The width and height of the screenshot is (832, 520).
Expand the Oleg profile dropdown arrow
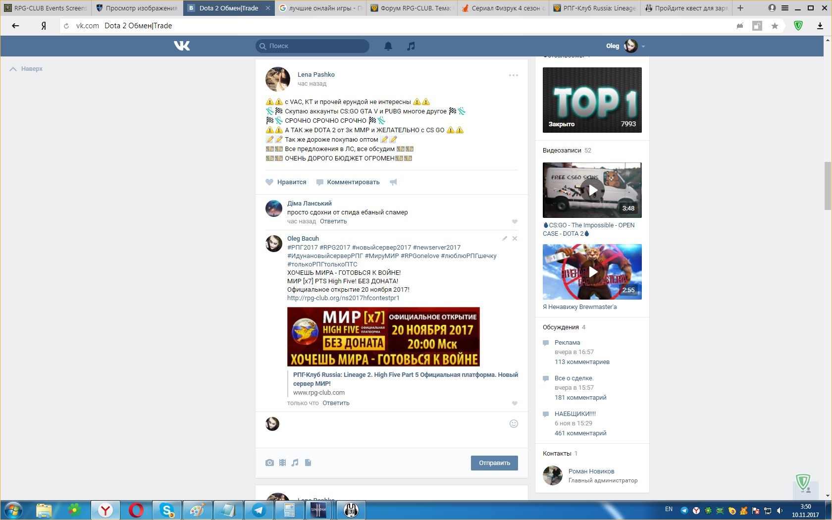[x=643, y=46]
